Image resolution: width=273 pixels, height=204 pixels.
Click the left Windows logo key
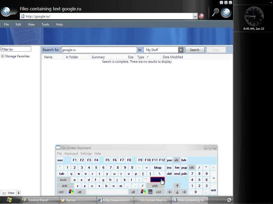71,192
